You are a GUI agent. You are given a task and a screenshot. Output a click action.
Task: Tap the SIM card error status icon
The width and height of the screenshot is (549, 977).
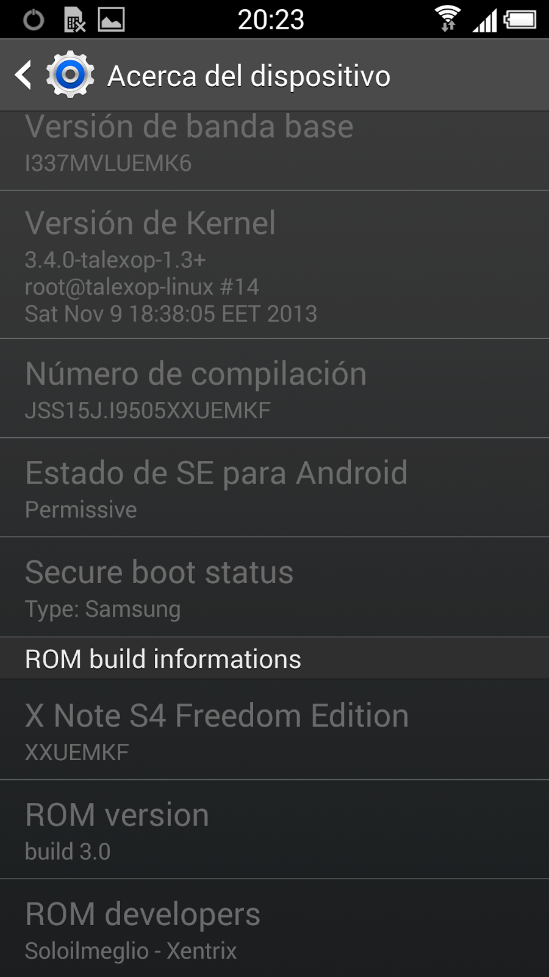(74, 20)
